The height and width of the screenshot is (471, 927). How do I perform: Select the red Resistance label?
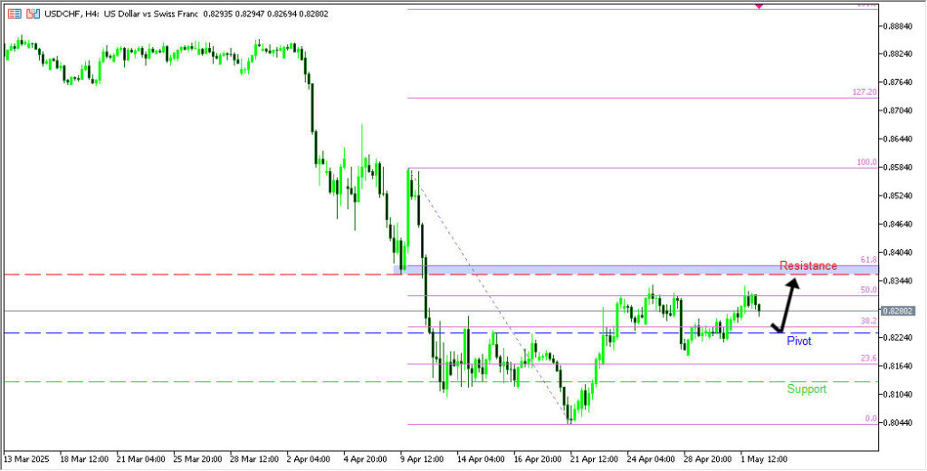point(808,265)
